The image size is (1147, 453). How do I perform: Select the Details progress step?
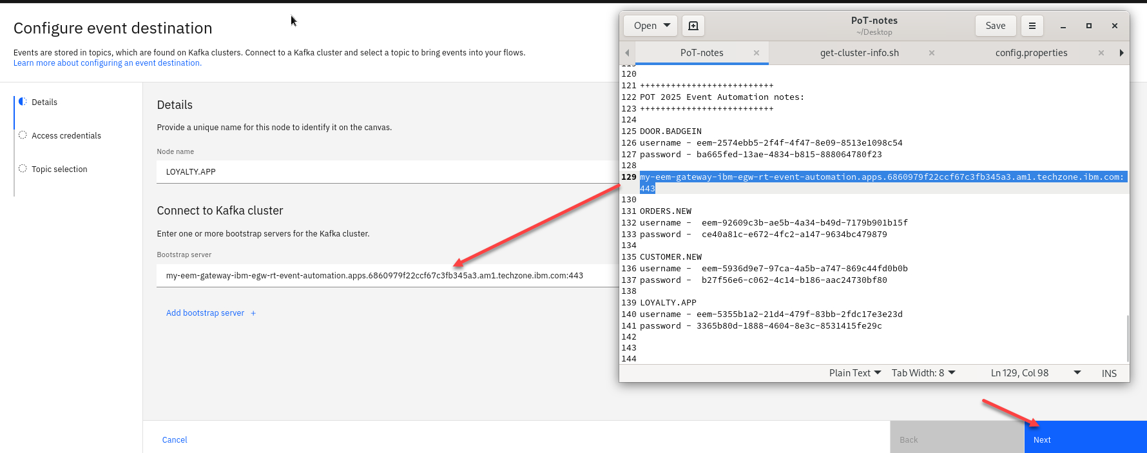point(44,102)
